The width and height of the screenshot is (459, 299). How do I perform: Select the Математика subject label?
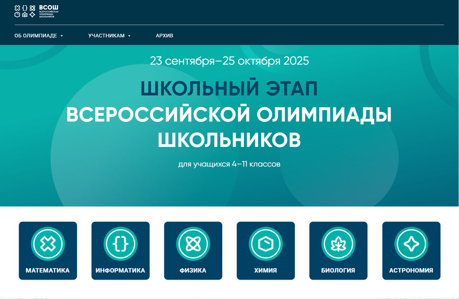click(48, 271)
